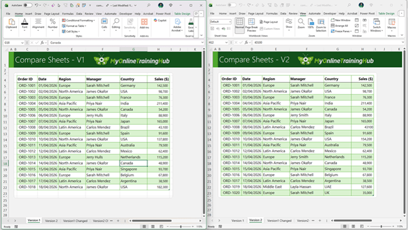This screenshot has width=408, height=230.
Task: Select ORD-1014 cell in left sheet
Action: [27, 163]
